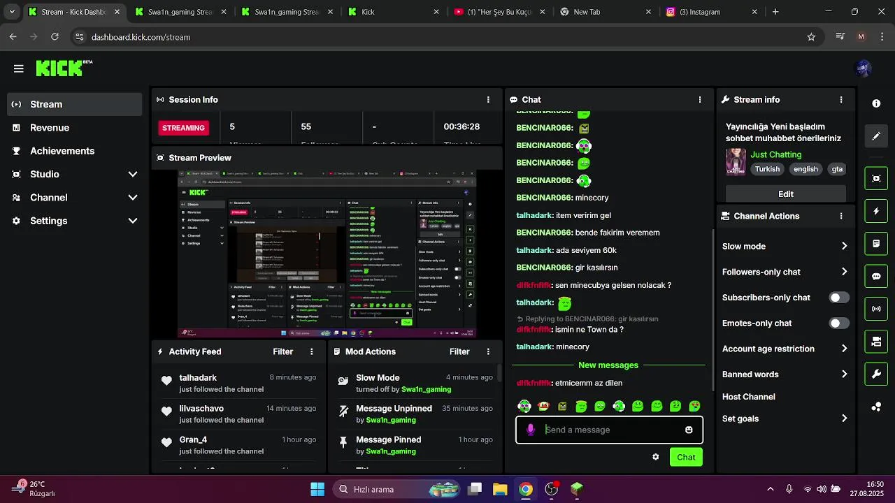Image resolution: width=895 pixels, height=503 pixels.
Task: Click the Chrome icon in taskbar
Action: click(526, 489)
